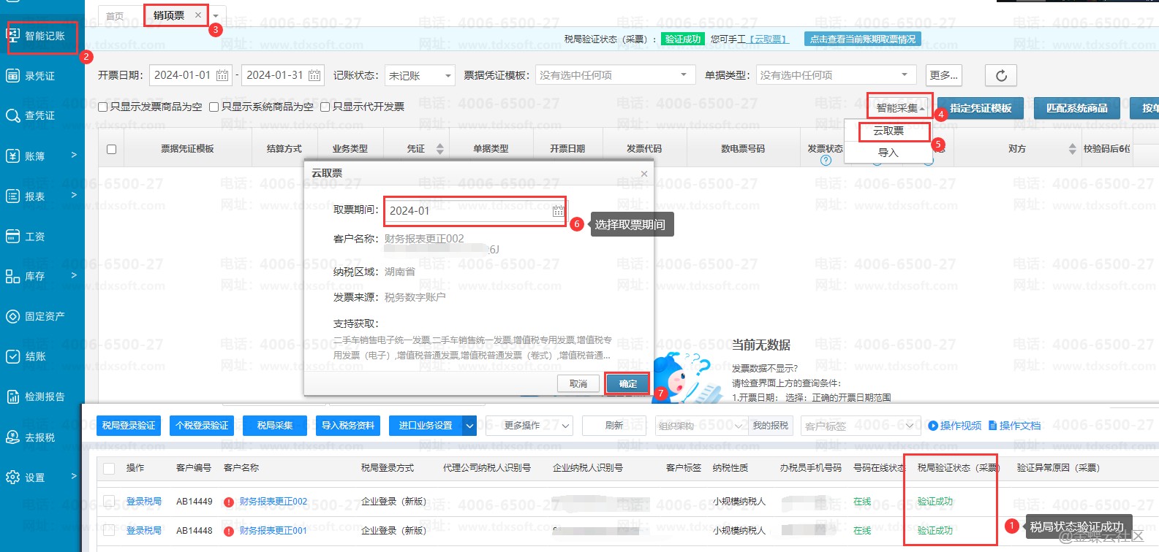The width and height of the screenshot is (1159, 552).
Task: Click the 税局登录验证 button
Action: 129,426
